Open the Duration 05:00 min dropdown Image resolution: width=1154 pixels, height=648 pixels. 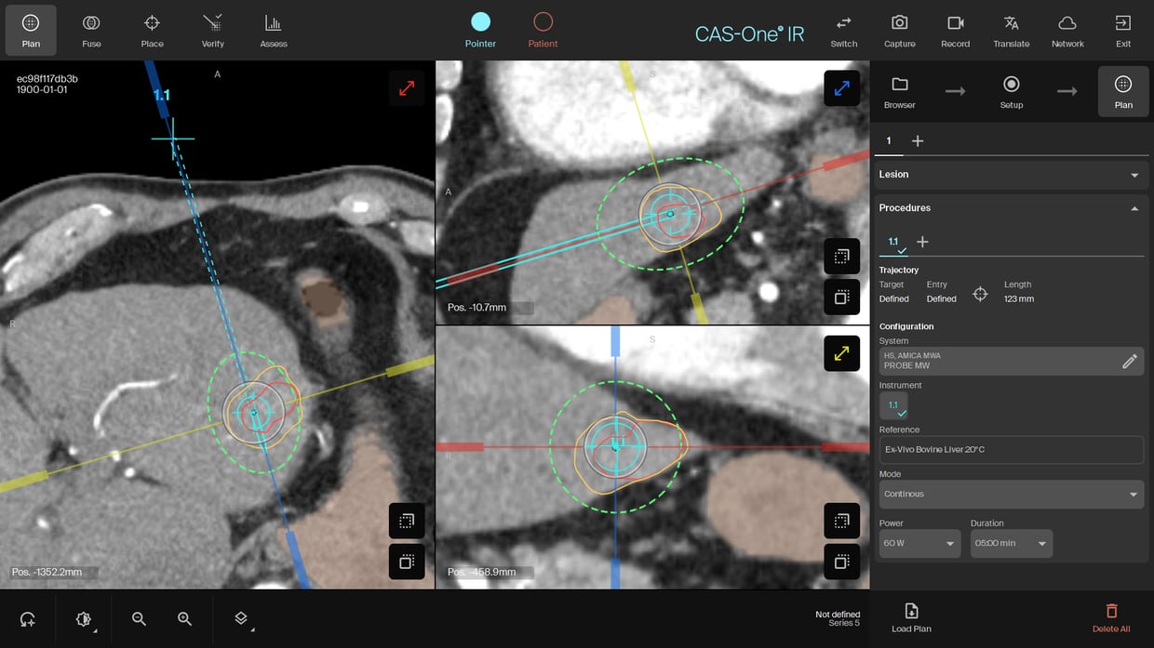[1011, 543]
